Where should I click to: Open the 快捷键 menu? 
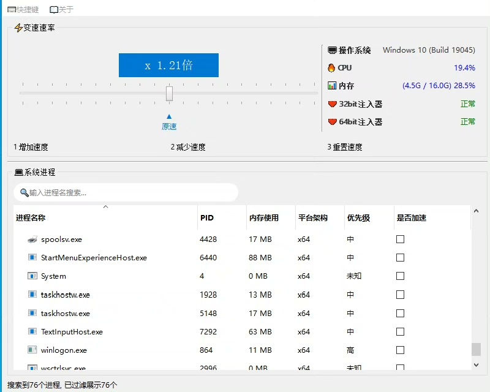click(23, 10)
